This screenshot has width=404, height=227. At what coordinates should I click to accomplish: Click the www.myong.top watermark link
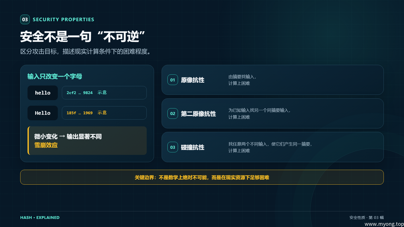(x=384, y=224)
